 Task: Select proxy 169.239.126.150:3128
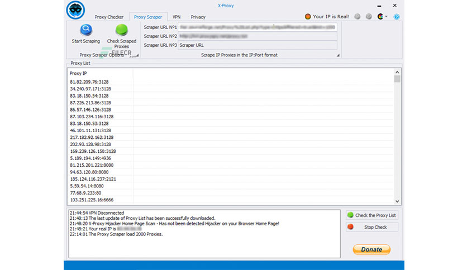click(x=93, y=151)
